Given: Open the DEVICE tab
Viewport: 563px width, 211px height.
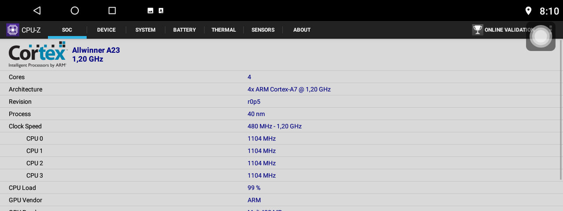Looking at the screenshot, I should [x=106, y=30].
